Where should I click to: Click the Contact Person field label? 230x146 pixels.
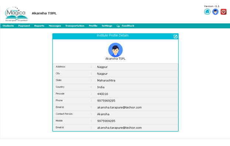click(x=64, y=114)
